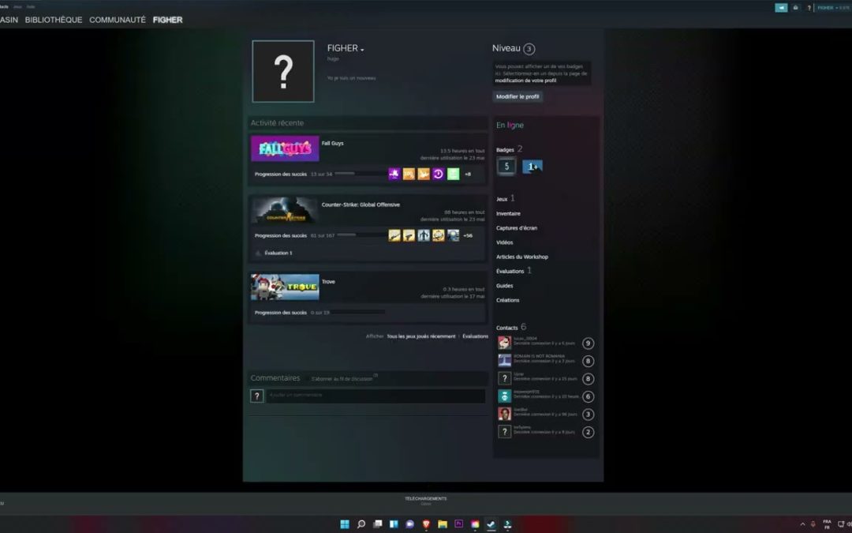The width and height of the screenshot is (852, 533).
Task: Open the Trove game banner
Action: (x=285, y=287)
